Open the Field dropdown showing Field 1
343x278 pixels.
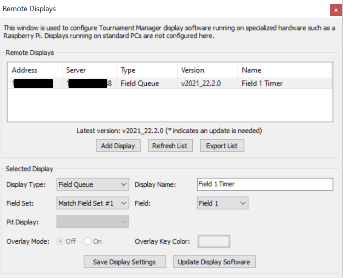222,203
